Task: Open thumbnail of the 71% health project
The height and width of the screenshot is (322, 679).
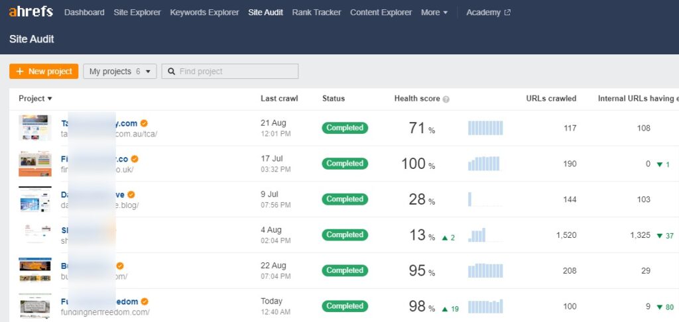Action: tap(35, 128)
